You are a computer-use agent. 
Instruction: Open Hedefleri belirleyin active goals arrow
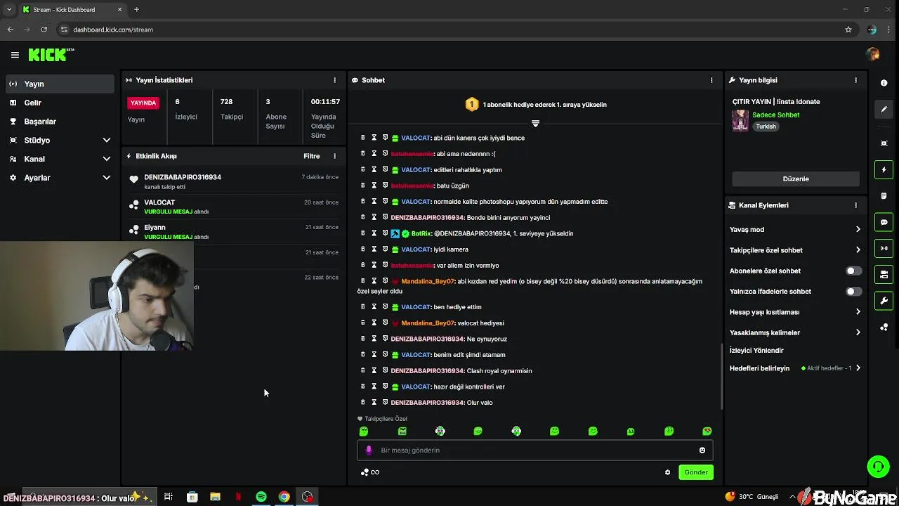858,368
